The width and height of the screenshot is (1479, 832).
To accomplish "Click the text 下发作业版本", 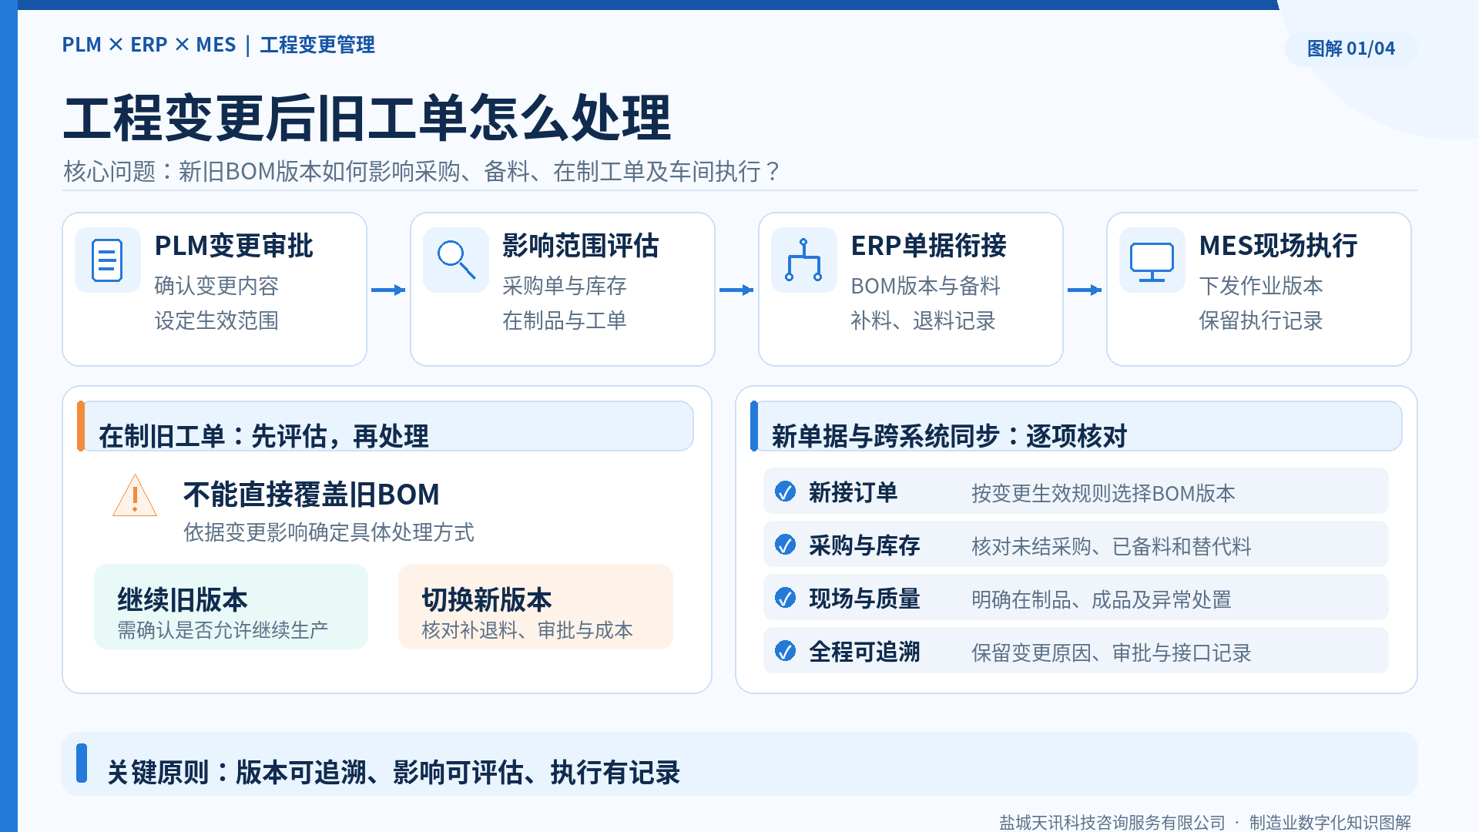I will click(x=1261, y=286).
